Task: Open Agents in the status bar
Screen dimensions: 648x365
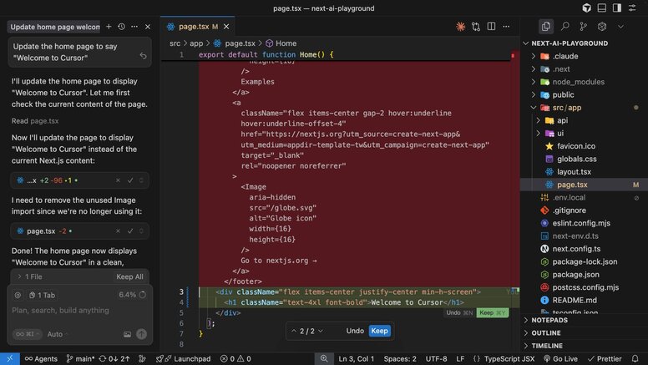Action: click(x=41, y=359)
